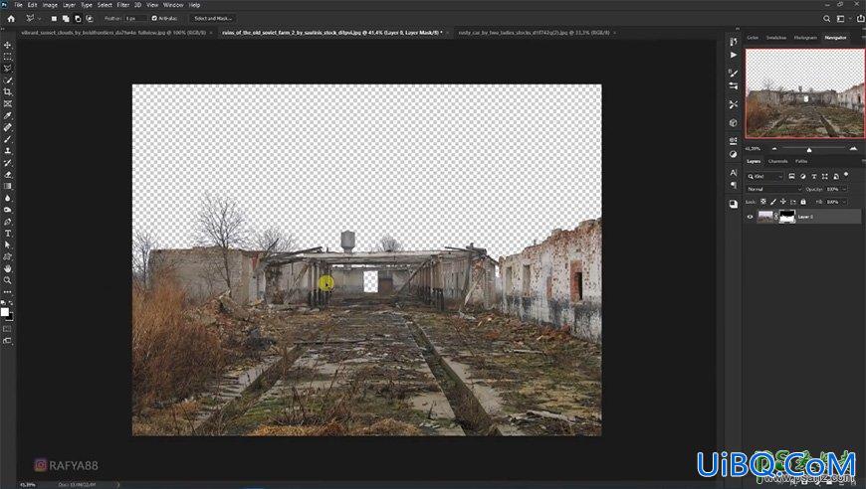Image resolution: width=866 pixels, height=489 pixels.
Task: Open the Fill value dropdown arrow
Action: click(844, 202)
